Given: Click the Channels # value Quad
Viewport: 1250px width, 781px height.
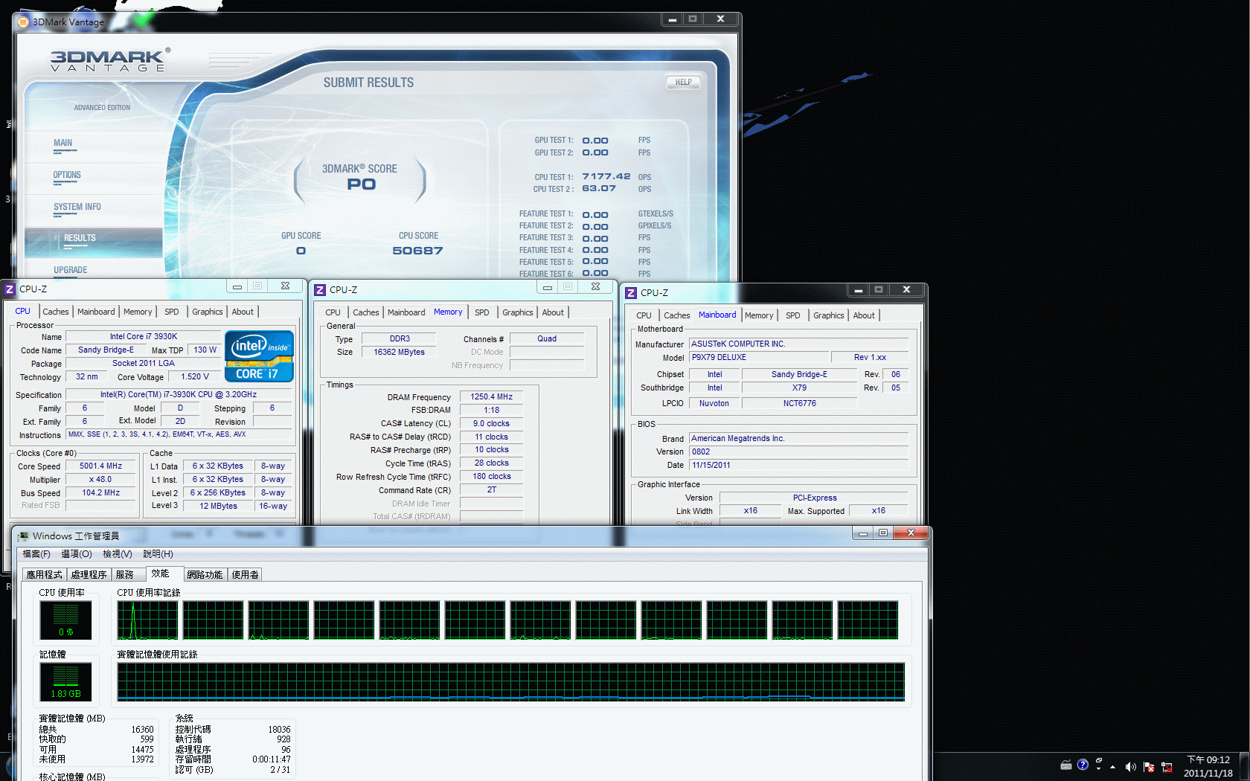Looking at the screenshot, I should (547, 339).
